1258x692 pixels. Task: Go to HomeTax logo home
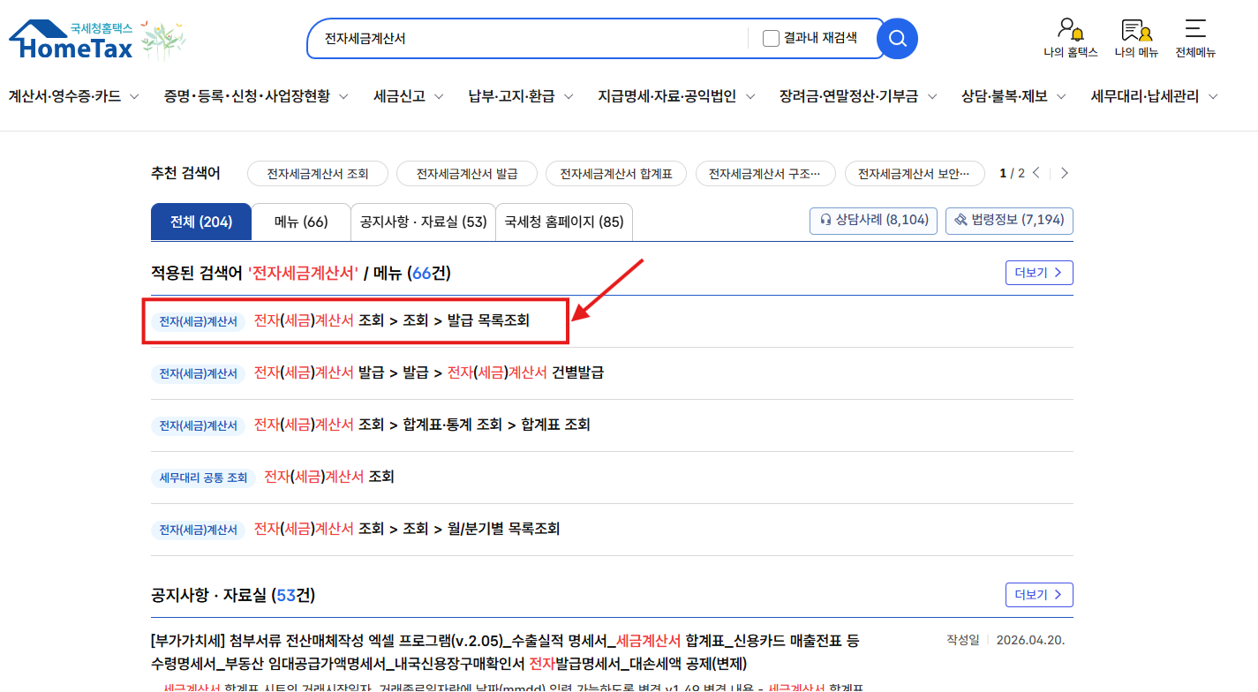(71, 40)
